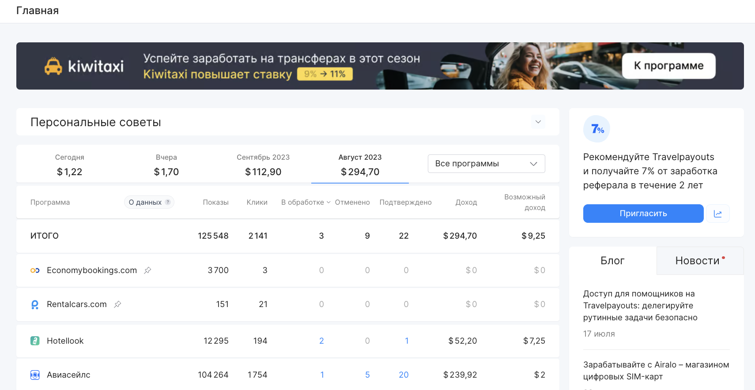Open referral statistics chart icon button

point(718,214)
